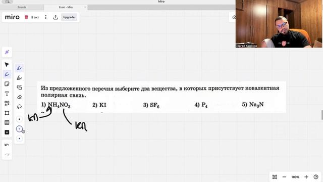This screenshot has width=323, height=182.
Task: Click the question text 'Из предложенного перечня'
Action: click(x=77, y=88)
